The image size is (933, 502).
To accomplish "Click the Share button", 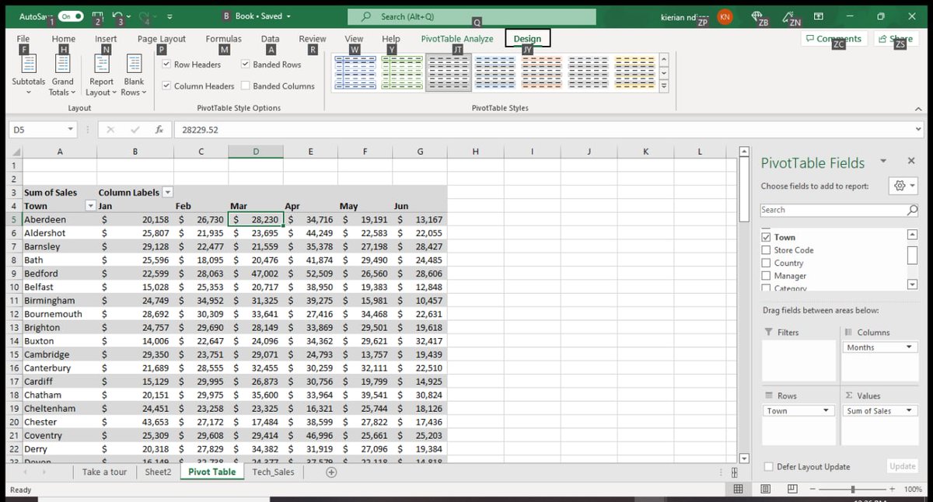I will pyautogui.click(x=896, y=39).
